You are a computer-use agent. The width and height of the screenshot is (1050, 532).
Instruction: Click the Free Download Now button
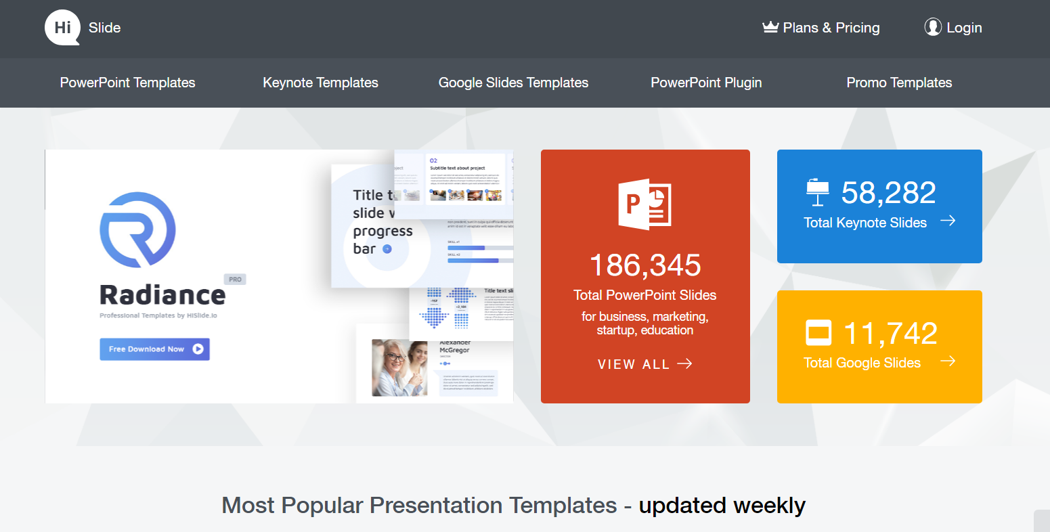coord(154,349)
